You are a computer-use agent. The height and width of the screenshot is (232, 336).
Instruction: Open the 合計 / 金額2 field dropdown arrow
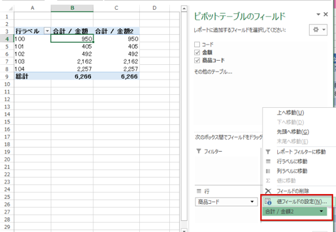point(321,211)
